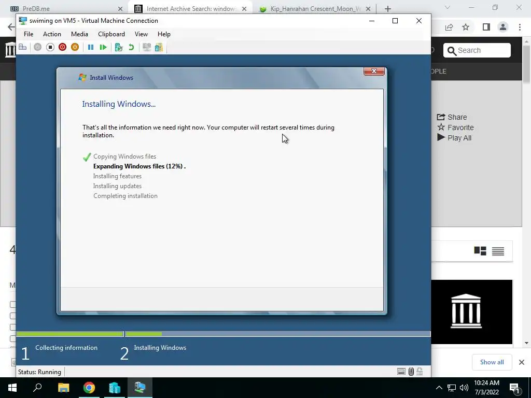Image resolution: width=531 pixels, height=398 pixels.
Task: Open the Windows Start menu
Action: (12, 388)
